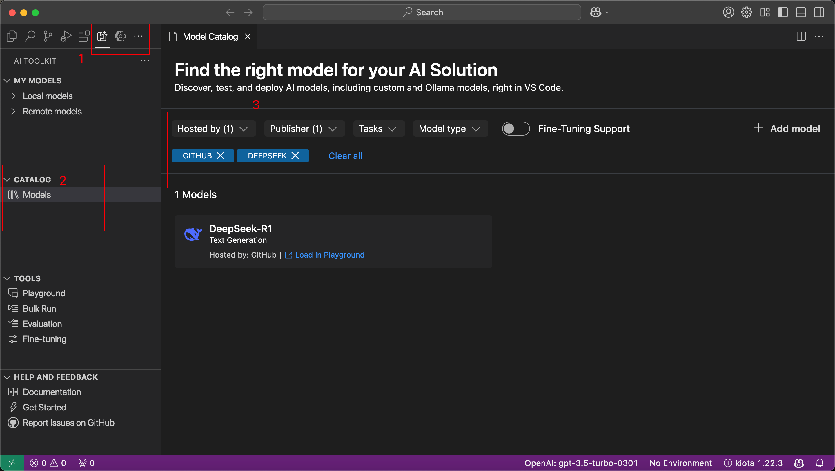
Task: Click the Run and Debug icon
Action: tap(66, 36)
